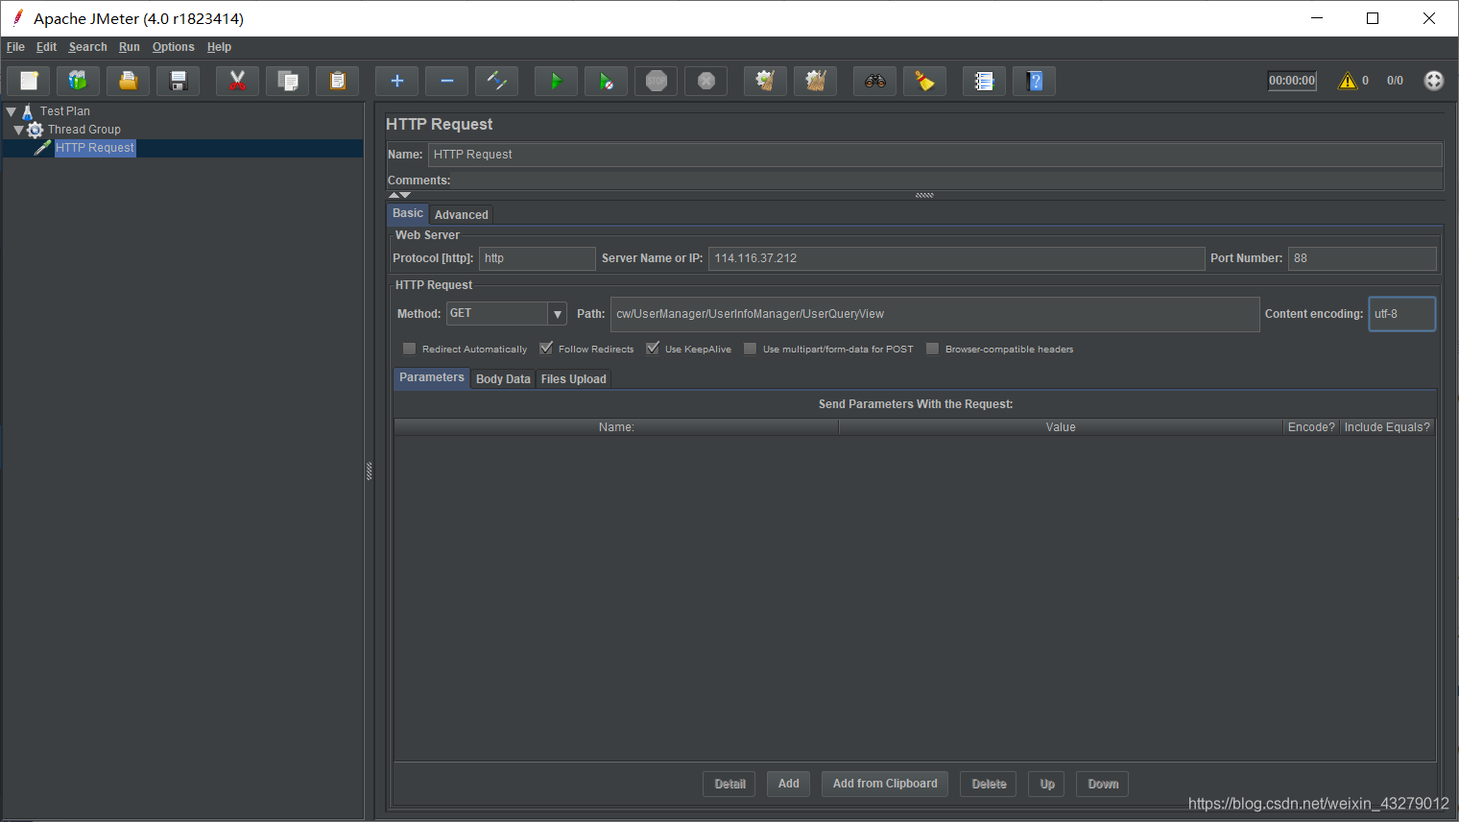The height and width of the screenshot is (822, 1459).
Task: Click the Toggle enable/disable toolbar icon
Action: [x=497, y=81]
